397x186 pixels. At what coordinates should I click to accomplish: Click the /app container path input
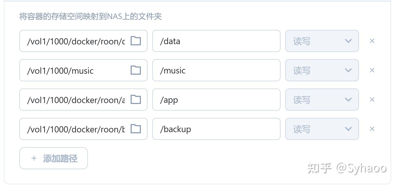[216, 100]
